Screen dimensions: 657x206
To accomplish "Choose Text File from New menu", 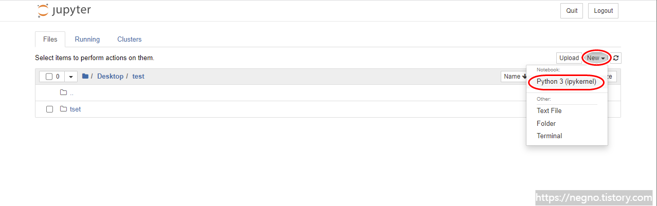I will point(549,110).
